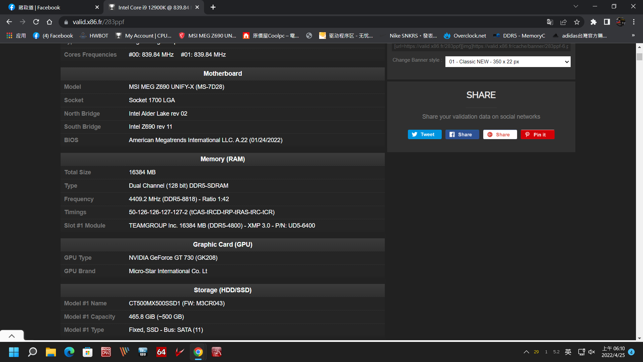This screenshot has width=643, height=362.
Task: Open the (4) Facebook bookmark
Action: pos(53,36)
